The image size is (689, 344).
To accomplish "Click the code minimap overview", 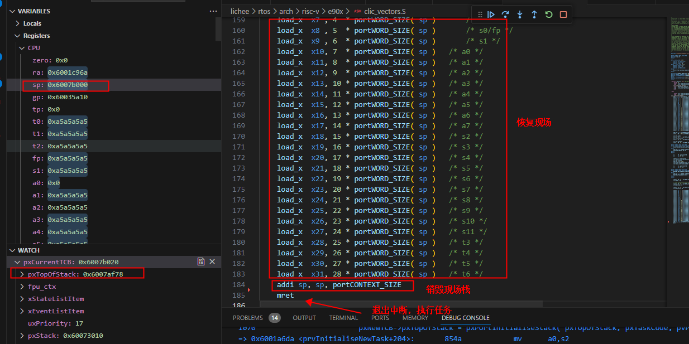I will click(x=680, y=120).
